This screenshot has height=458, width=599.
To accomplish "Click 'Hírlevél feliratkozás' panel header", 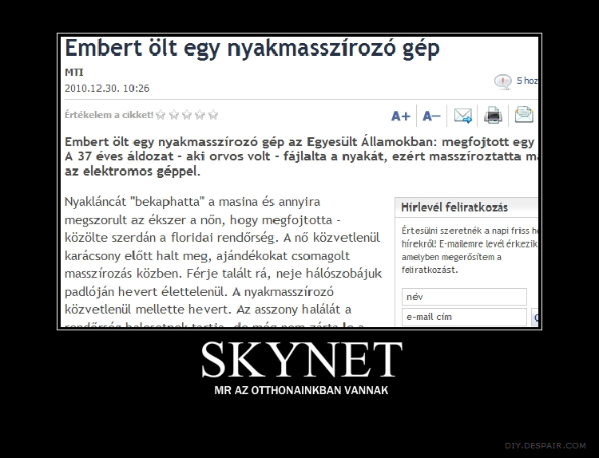I will (466, 207).
